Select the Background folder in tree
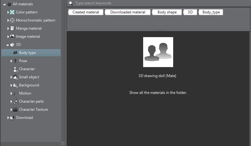Image resolution: width=251 pixels, height=146 pixels. [29, 85]
